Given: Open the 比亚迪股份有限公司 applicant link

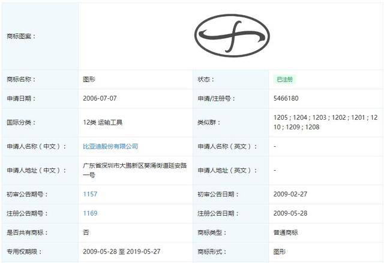Looking at the screenshot, I should tap(110, 146).
